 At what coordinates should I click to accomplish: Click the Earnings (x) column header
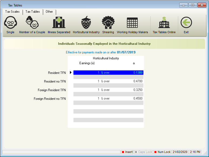[x=87, y=63]
